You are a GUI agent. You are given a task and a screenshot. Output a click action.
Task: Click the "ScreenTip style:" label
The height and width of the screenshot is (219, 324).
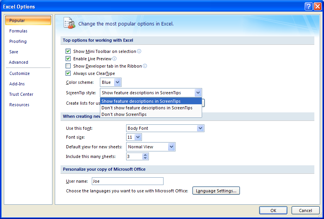(x=81, y=93)
